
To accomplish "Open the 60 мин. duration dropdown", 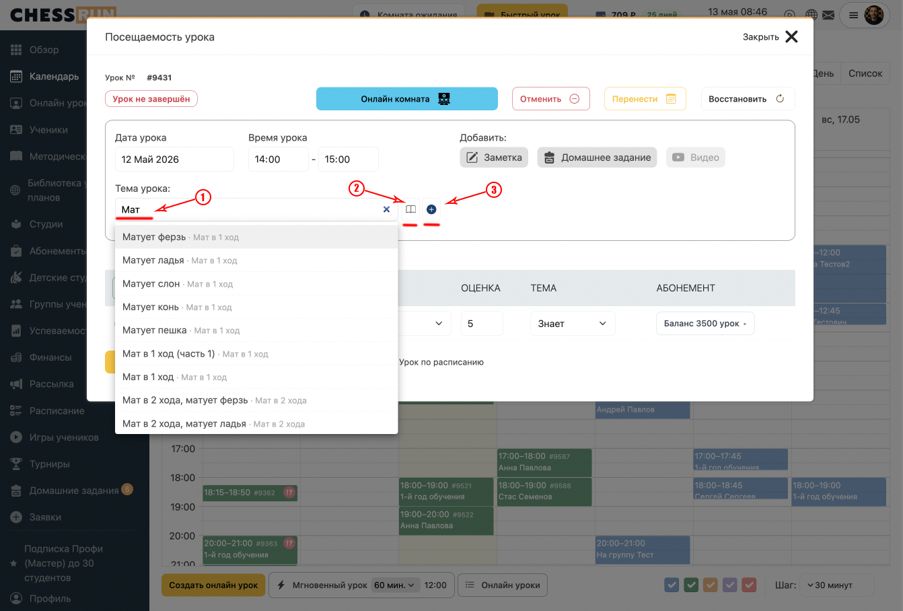I will click(396, 585).
